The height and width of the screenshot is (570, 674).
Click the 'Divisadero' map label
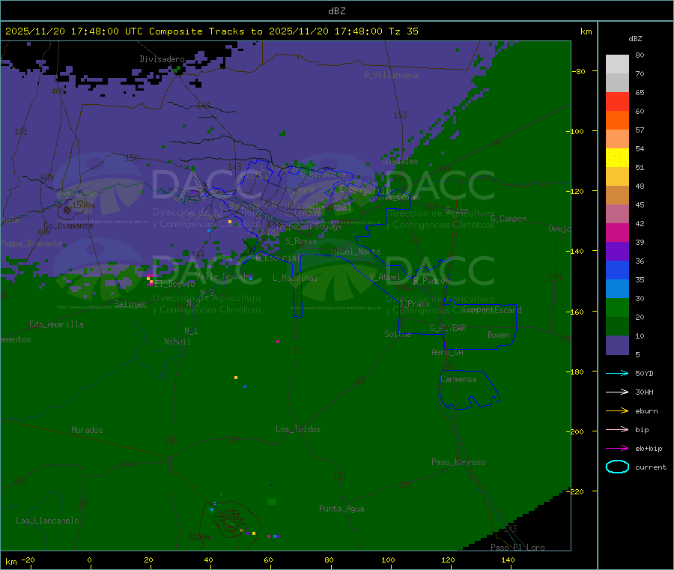point(162,59)
